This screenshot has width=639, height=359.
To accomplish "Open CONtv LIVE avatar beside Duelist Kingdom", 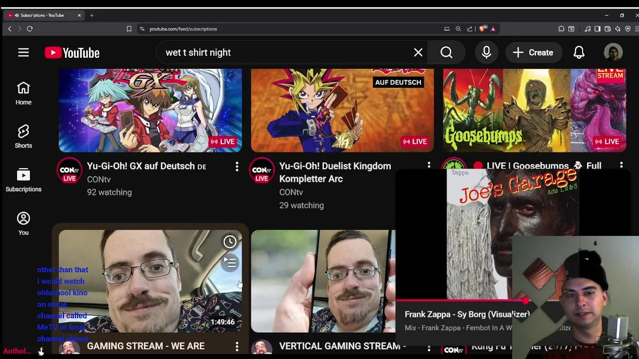I will pyautogui.click(x=262, y=171).
